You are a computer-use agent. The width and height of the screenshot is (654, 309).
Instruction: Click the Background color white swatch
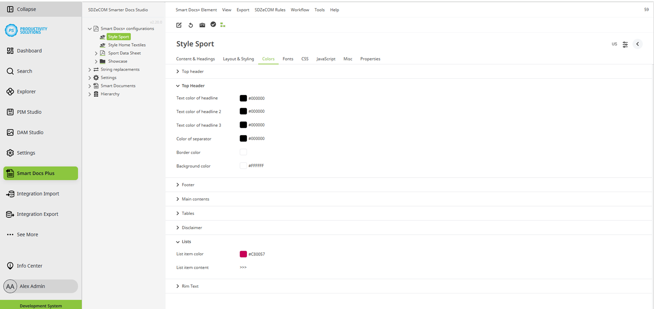pos(243,166)
